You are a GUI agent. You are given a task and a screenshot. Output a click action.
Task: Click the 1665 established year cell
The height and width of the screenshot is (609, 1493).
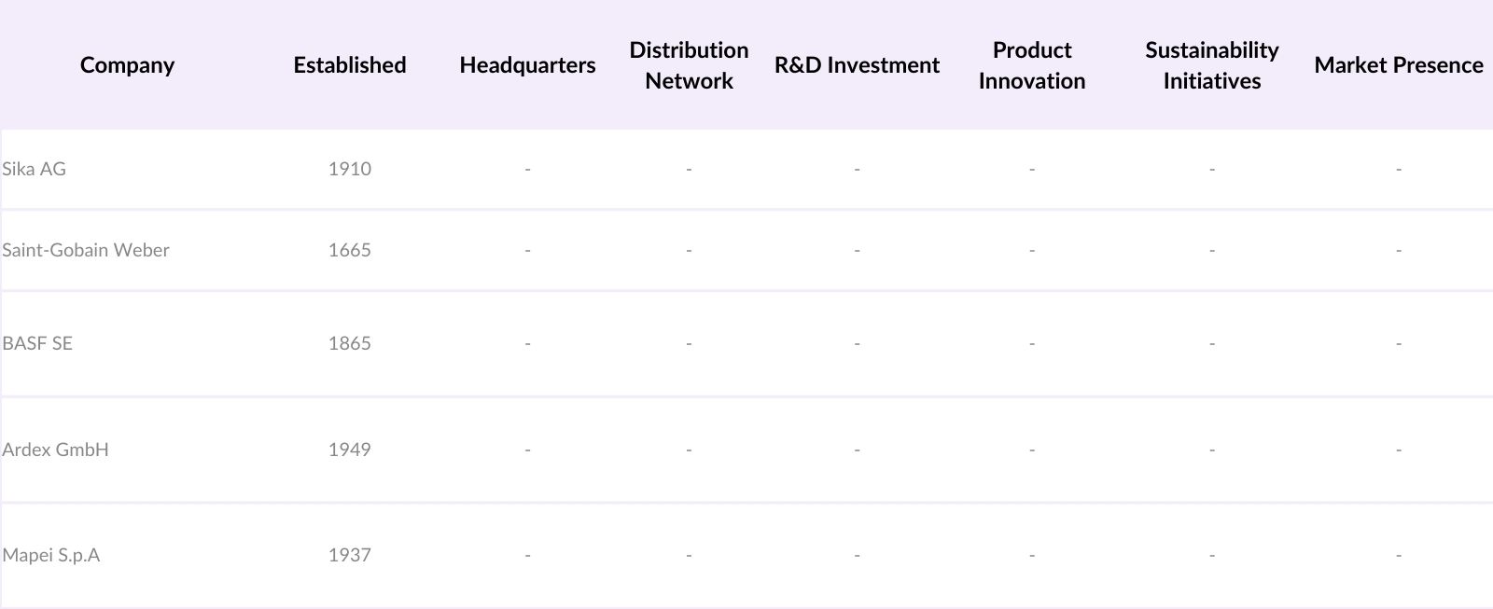350,250
